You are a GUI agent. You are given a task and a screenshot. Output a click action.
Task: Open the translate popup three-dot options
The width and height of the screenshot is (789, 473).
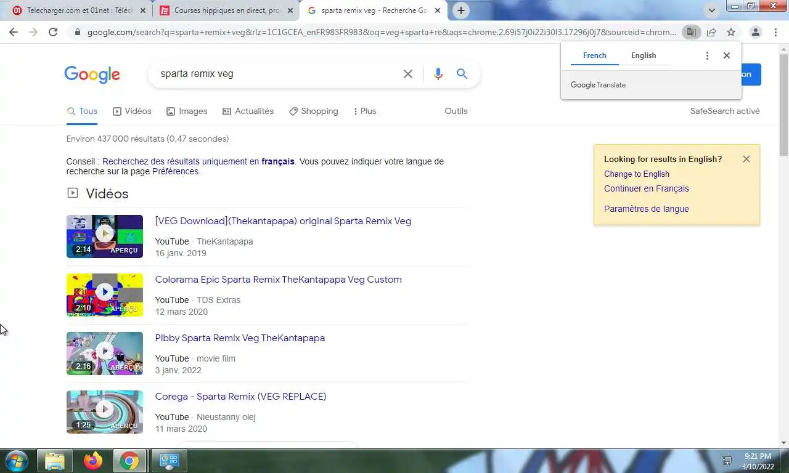tap(707, 55)
